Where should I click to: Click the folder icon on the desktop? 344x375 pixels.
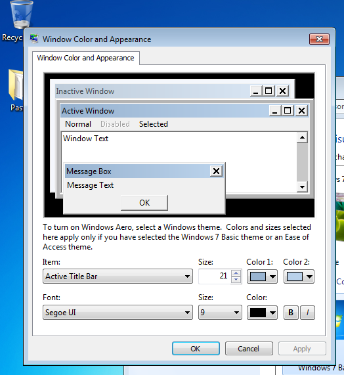tap(16, 85)
